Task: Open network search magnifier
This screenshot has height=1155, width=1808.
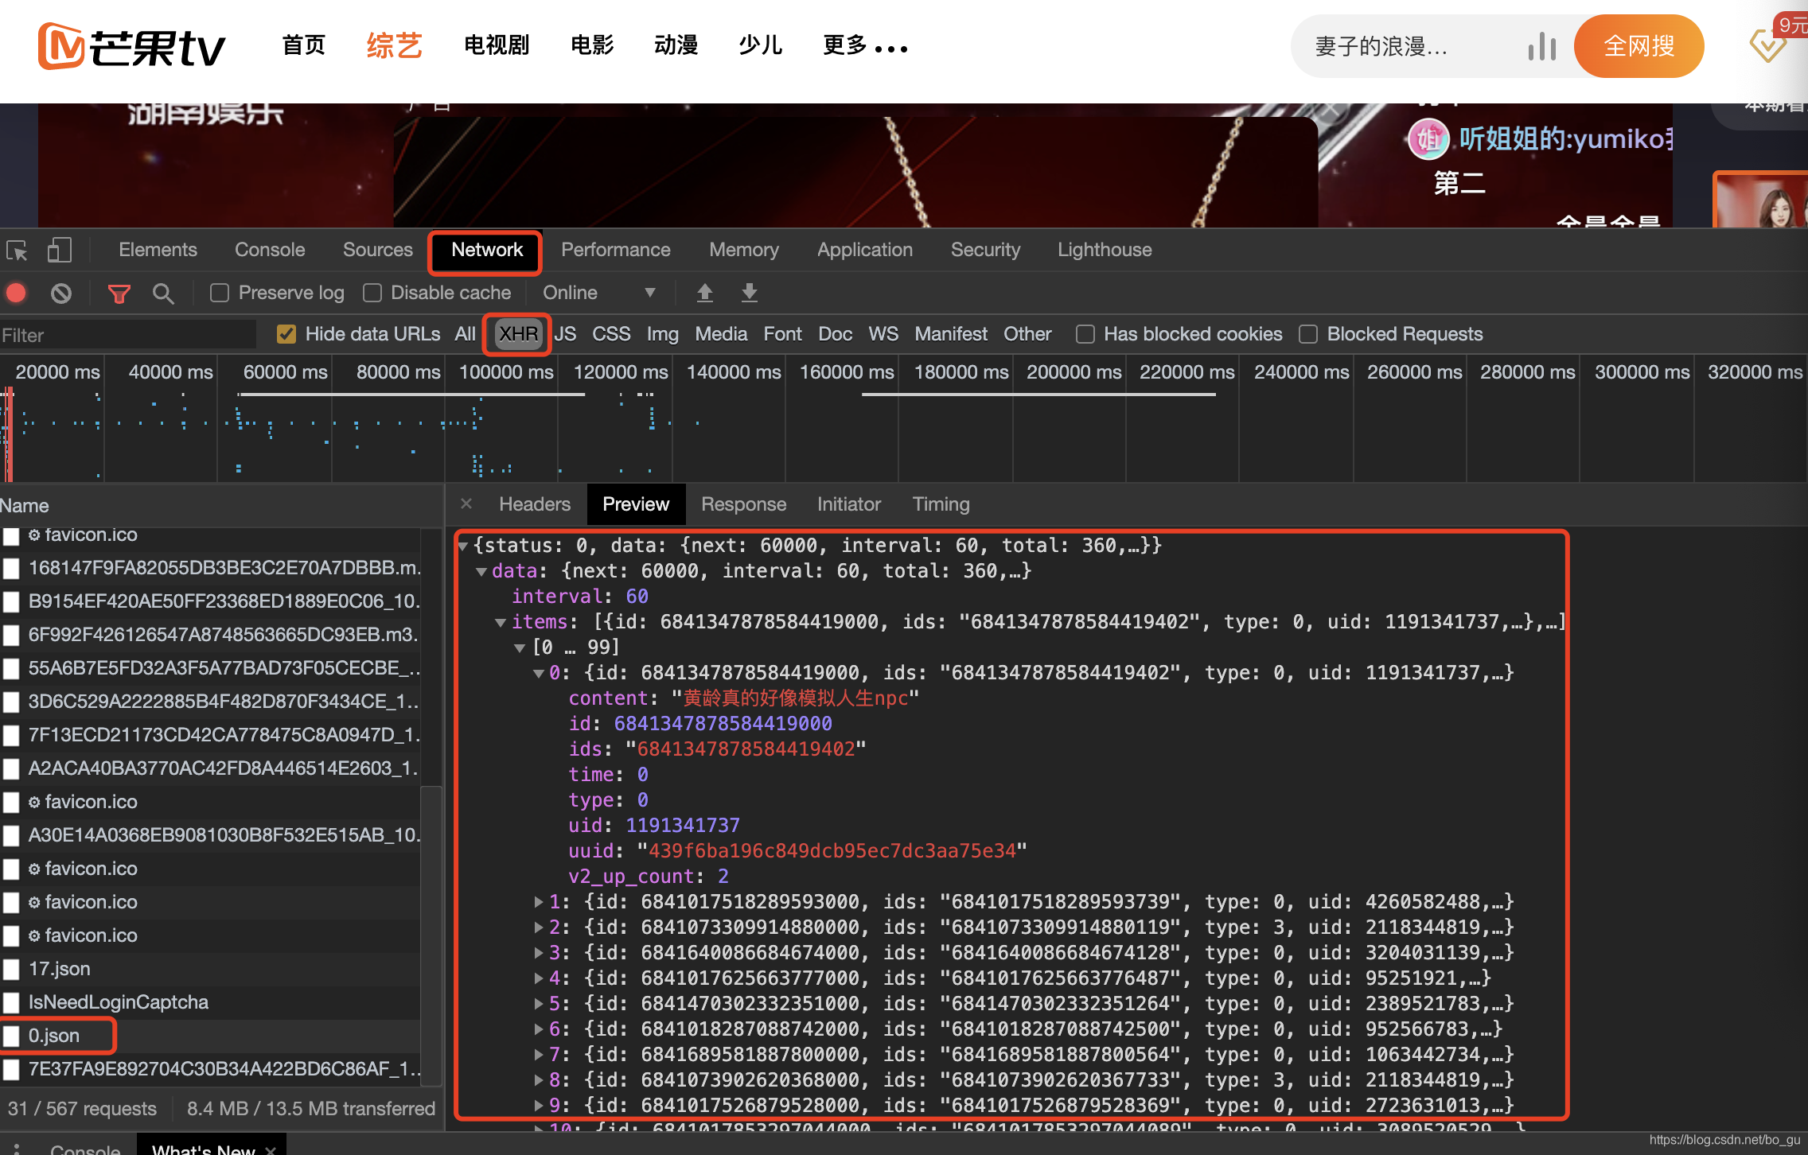Action: point(163,294)
